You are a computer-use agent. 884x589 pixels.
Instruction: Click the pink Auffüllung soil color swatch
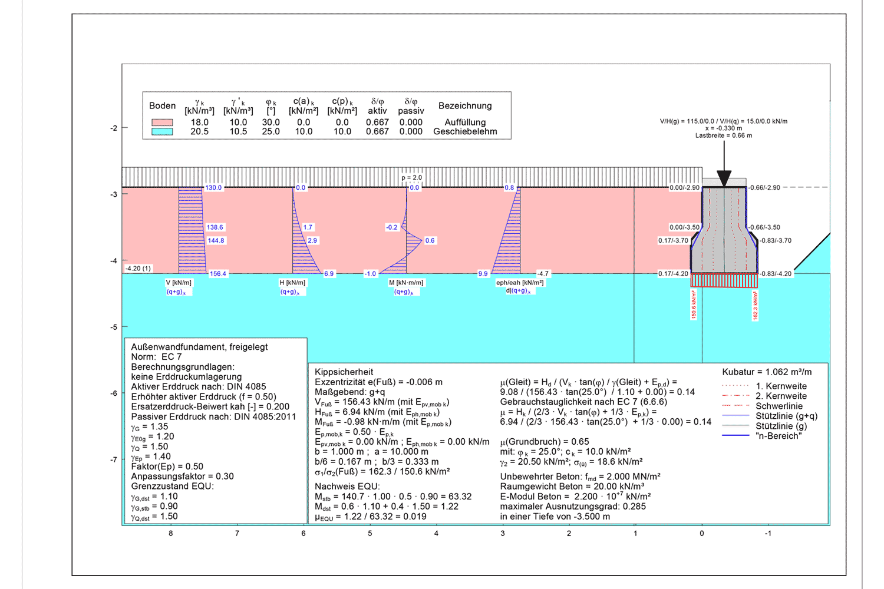[162, 123]
